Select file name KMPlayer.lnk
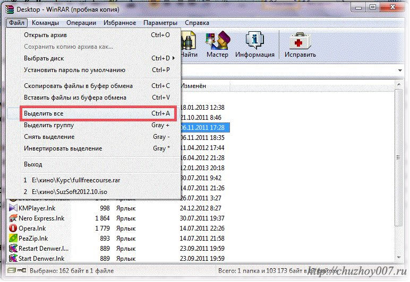This screenshot has height=282, width=410. pyautogui.click(x=37, y=208)
